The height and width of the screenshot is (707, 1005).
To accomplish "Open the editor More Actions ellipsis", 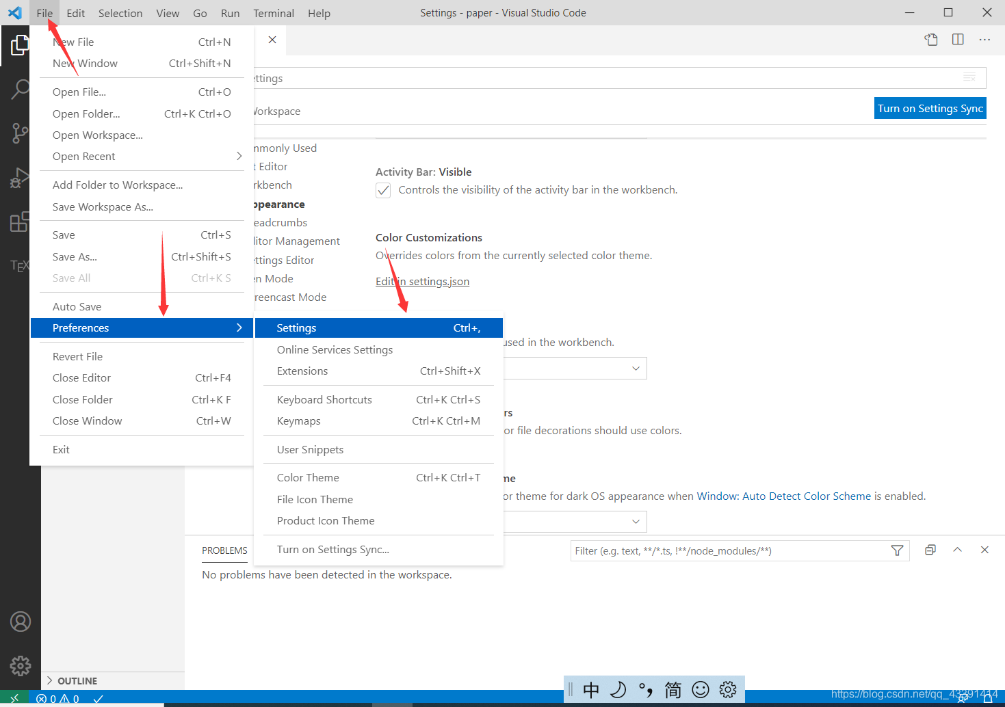I will click(x=984, y=40).
